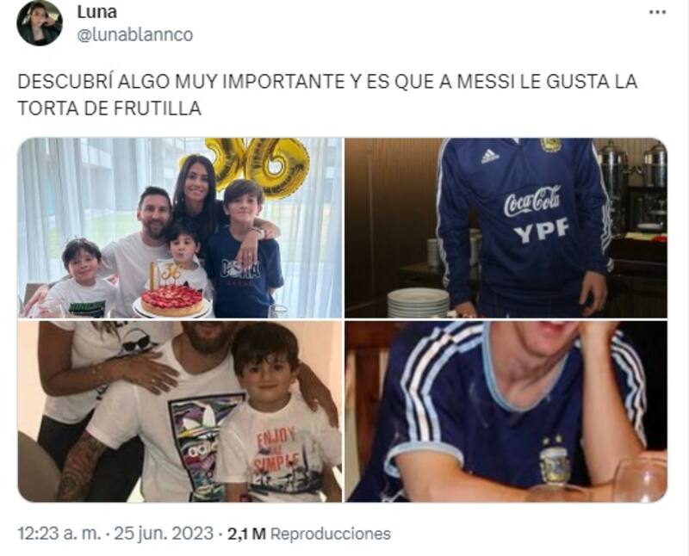
Task: Click the 12:23 a. m. timestamp
Action: 59,534
